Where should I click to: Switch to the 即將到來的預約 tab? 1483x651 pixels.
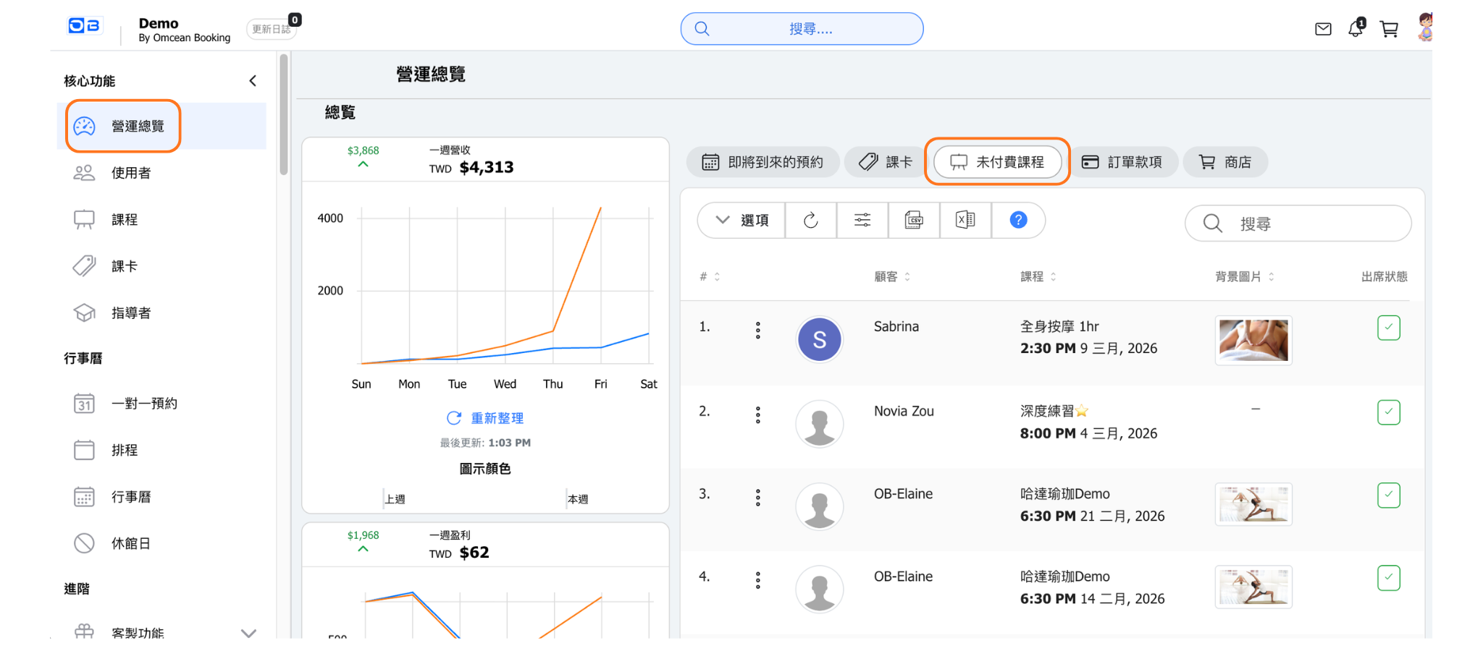point(762,162)
